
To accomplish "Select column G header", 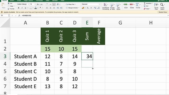I will [120, 23].
